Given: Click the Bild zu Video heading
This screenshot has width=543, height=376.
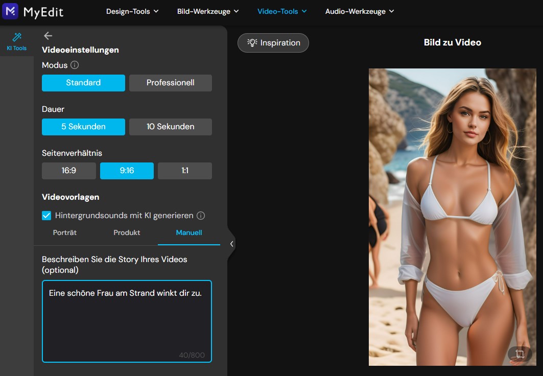Looking at the screenshot, I should tap(452, 42).
